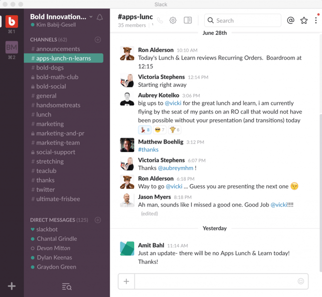Click @vicki mention in Jason Myers' message
The image size is (322, 297).
click(279, 205)
